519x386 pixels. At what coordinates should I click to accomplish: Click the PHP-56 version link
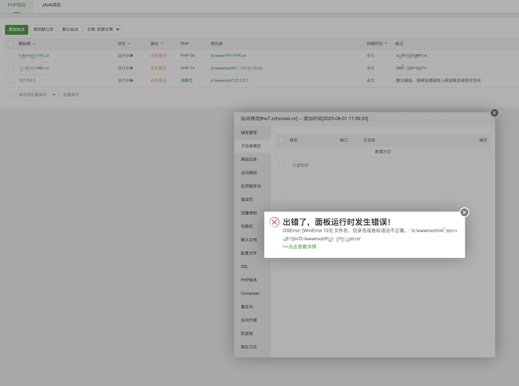click(188, 56)
